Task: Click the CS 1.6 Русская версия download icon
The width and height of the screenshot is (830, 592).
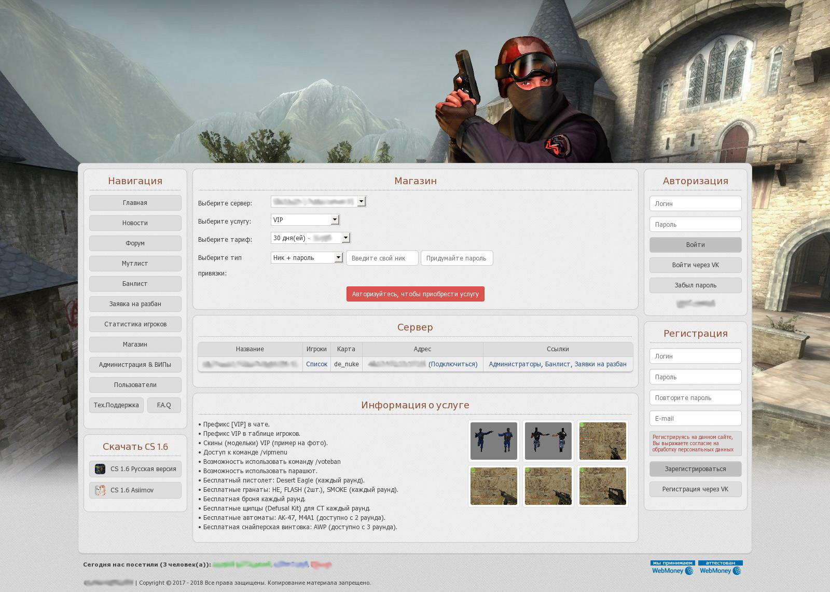Action: click(x=100, y=469)
